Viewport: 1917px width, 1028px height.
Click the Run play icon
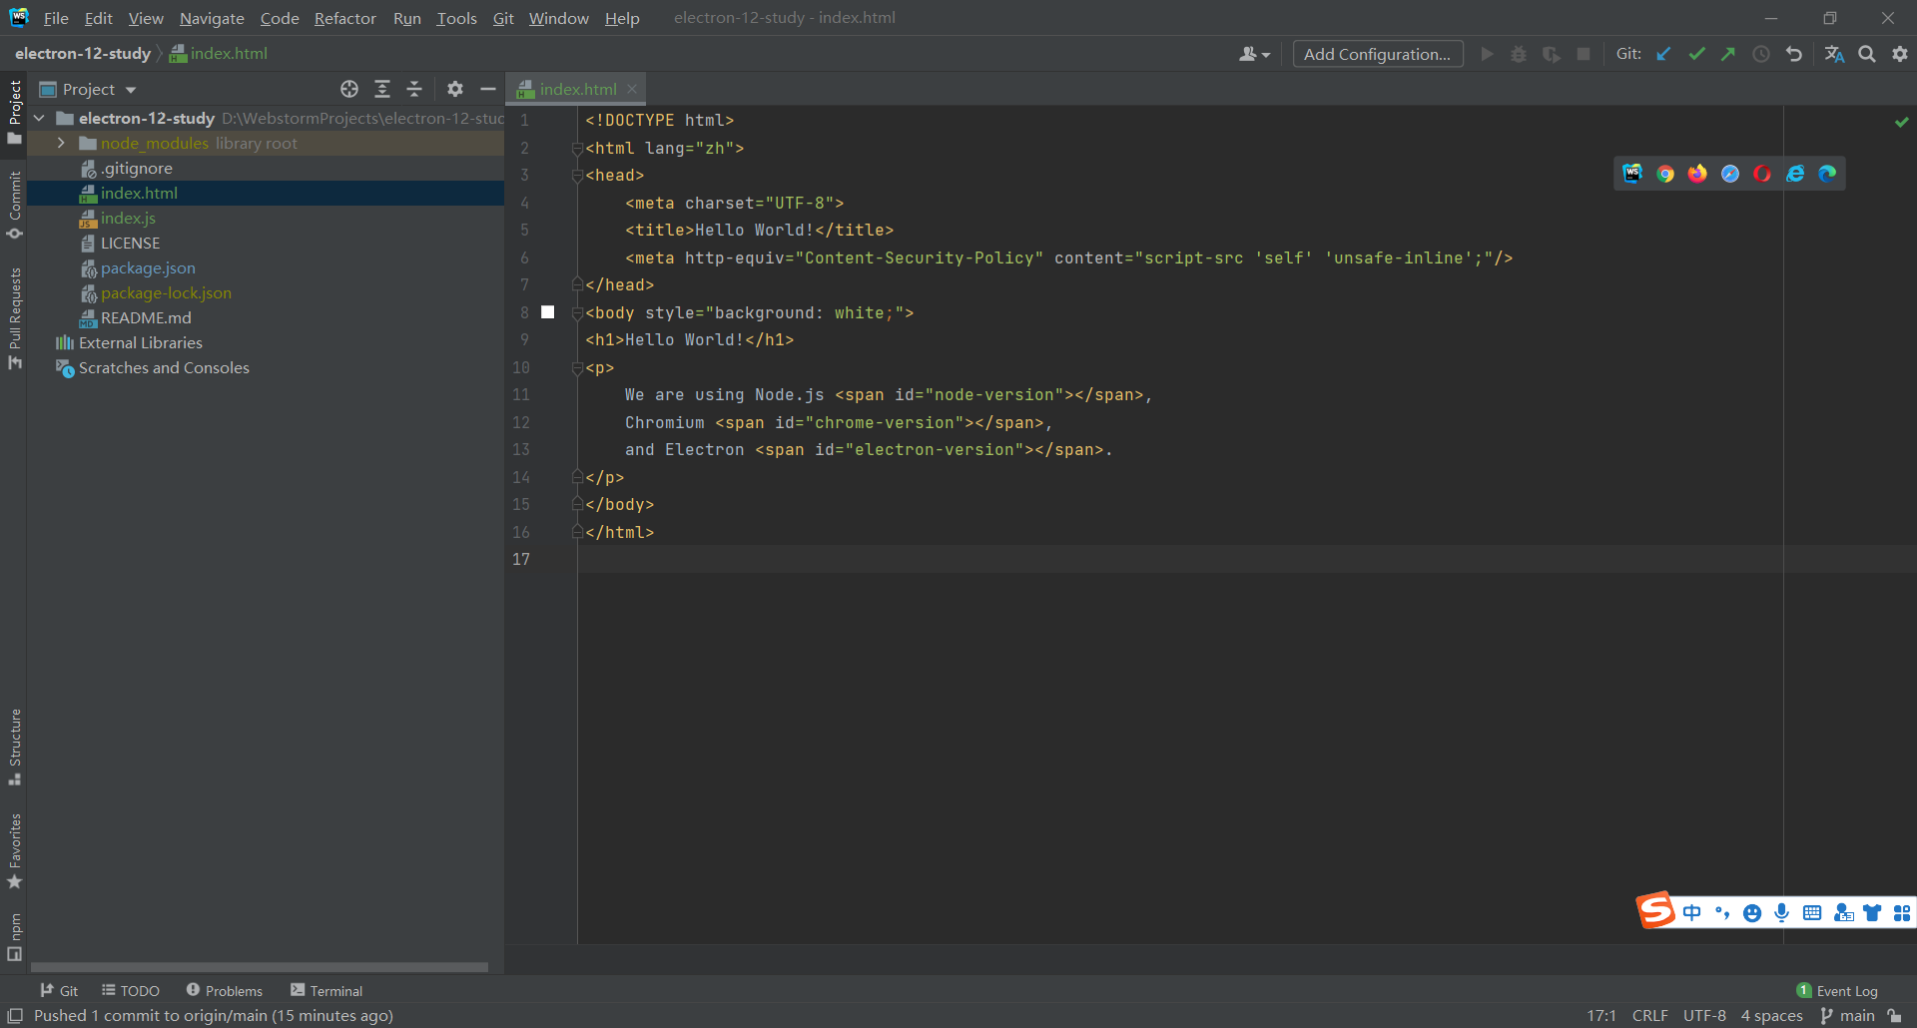(1487, 54)
